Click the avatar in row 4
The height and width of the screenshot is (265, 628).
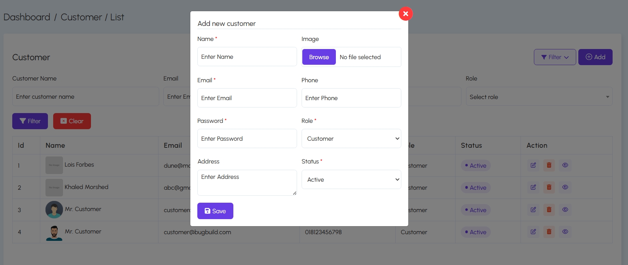point(54,232)
